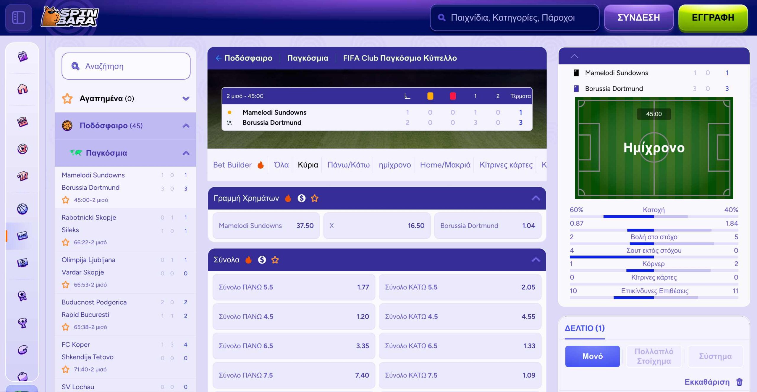The image size is (757, 392).
Task: Favorite the Mamelodi Sundowns match star
Action: point(66,200)
